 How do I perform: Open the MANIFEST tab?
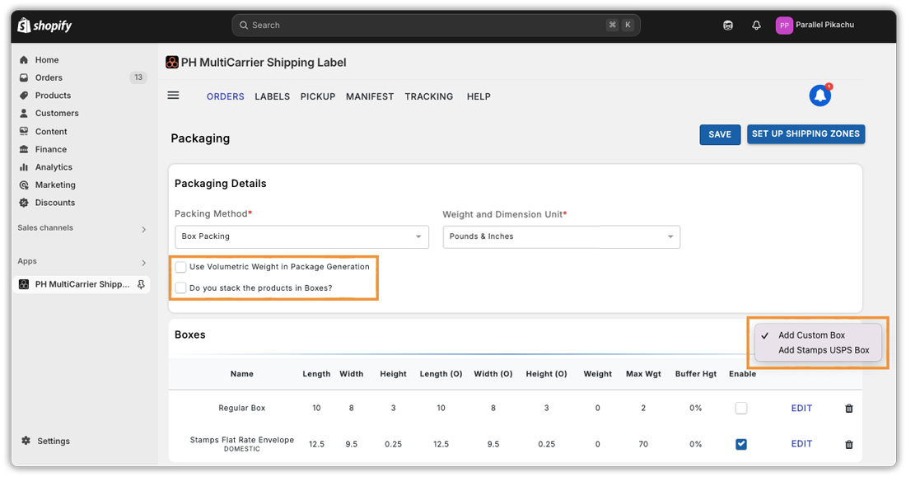tap(370, 96)
